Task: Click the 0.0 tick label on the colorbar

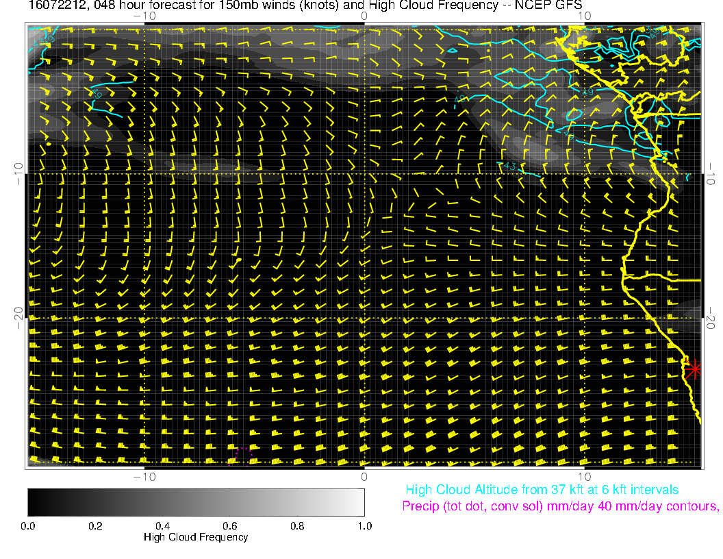Action: coord(28,526)
